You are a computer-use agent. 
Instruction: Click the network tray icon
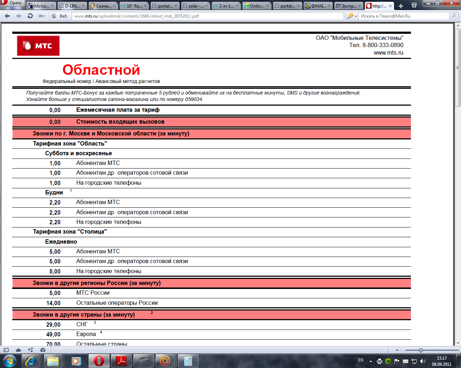coord(414,361)
